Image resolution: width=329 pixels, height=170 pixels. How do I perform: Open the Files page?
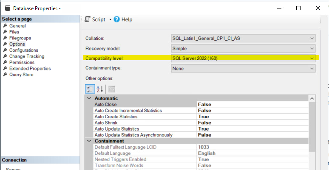click(x=14, y=32)
